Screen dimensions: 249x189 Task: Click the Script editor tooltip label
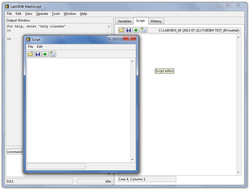coord(164,71)
